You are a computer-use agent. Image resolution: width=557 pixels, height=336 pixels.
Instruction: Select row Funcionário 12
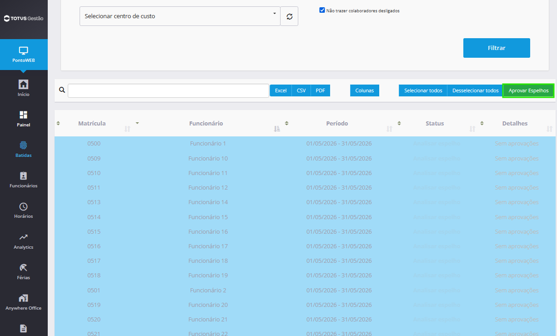pyautogui.click(x=305, y=187)
